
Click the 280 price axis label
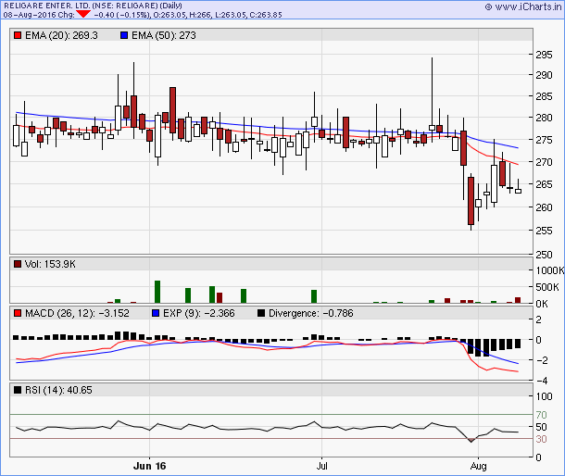pos(544,118)
